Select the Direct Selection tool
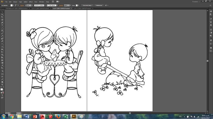The image size is (213, 119). click(2, 15)
